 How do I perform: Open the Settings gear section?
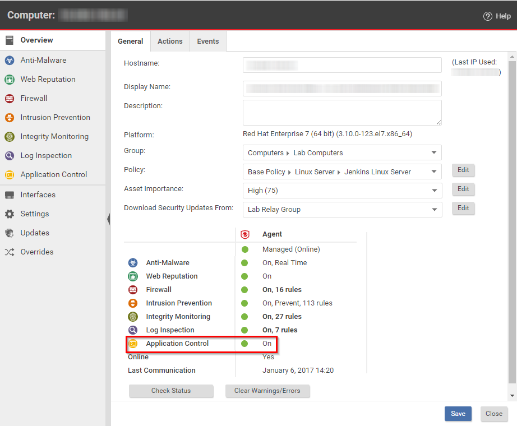35,214
